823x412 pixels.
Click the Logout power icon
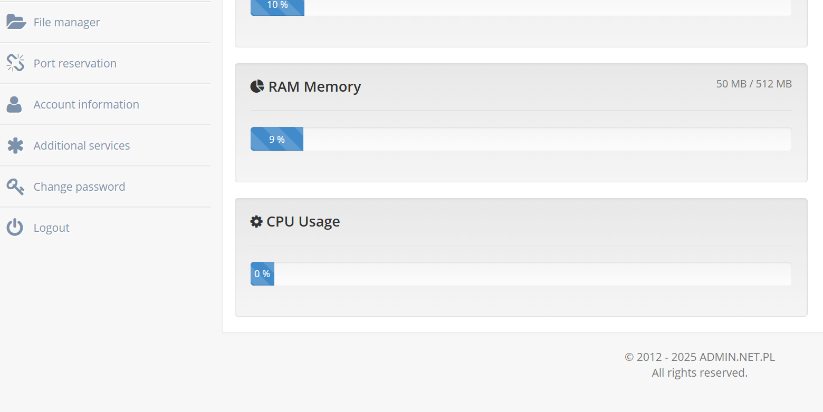pyautogui.click(x=15, y=228)
